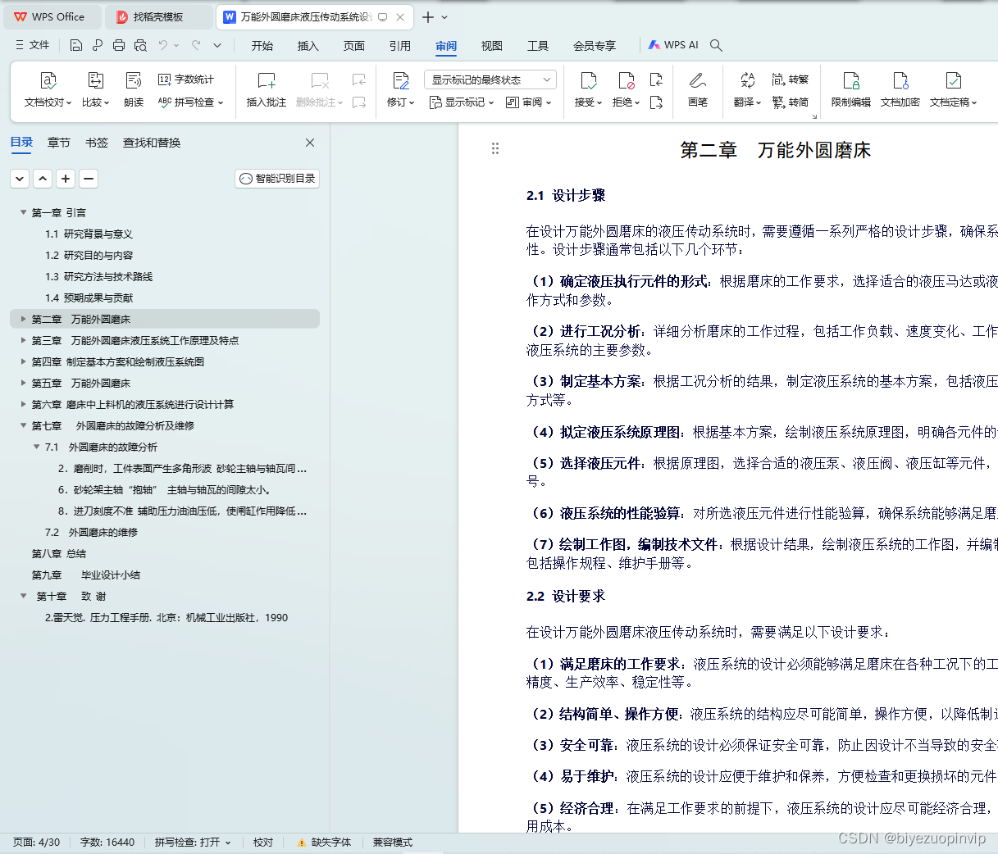998x854 pixels.
Task: Open the new tab dropdown chevron
Action: 445,17
